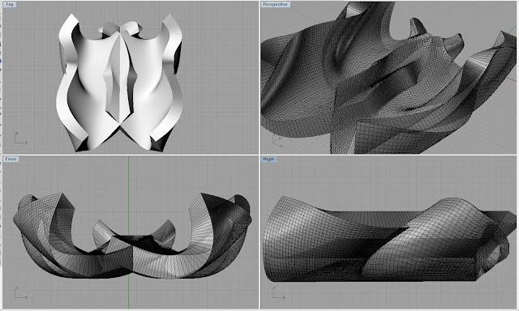Image resolution: width=519 pixels, height=311 pixels.
Task: Click the Perspective viewport title label
Action: tap(276, 4)
